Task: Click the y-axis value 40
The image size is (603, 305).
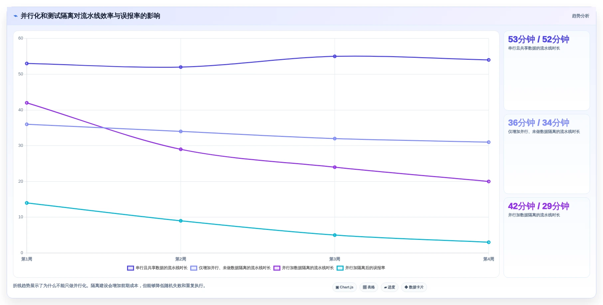Action: coord(21,110)
